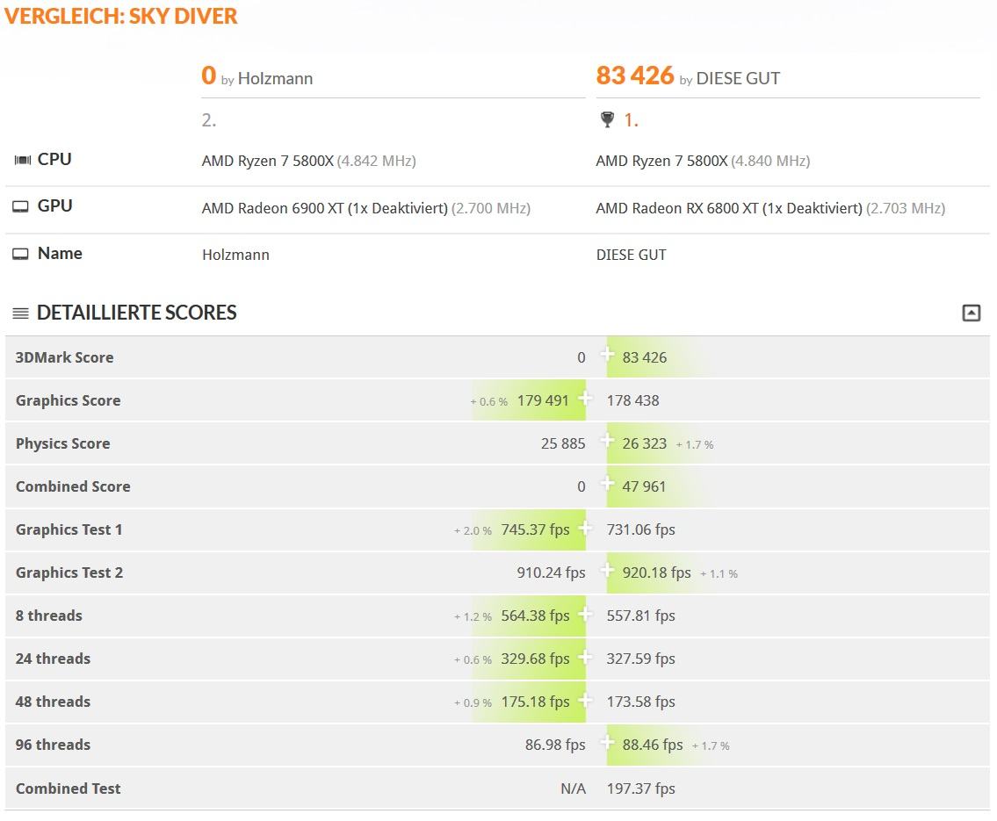Select the CPU entry with 4.840 MHz
Viewport: 997px width, 821px height.
coord(703,161)
